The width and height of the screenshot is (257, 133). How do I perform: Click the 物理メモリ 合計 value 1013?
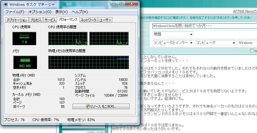click(61, 80)
